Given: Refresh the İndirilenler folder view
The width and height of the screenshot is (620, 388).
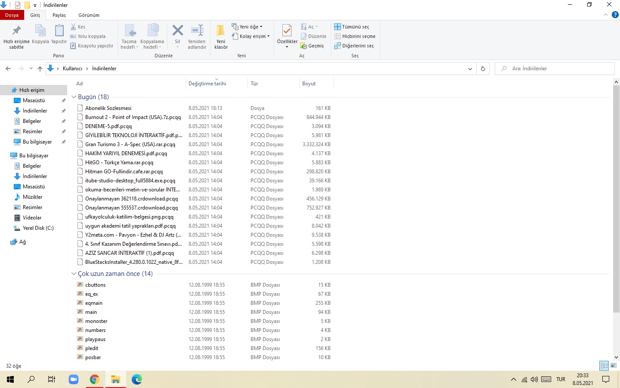Looking at the screenshot, I should point(483,69).
